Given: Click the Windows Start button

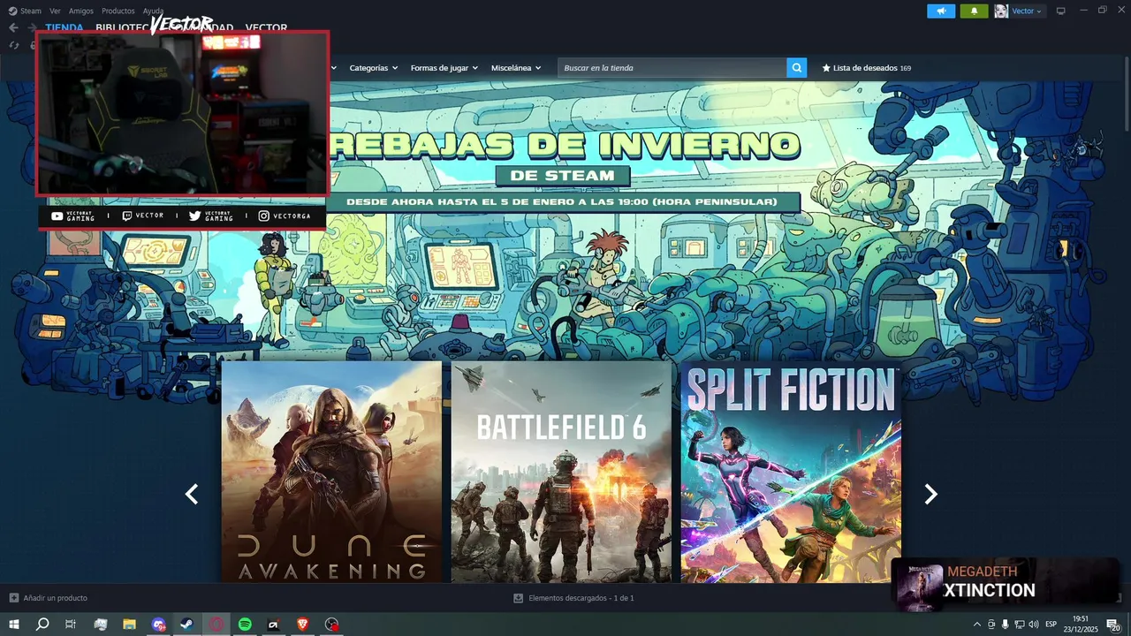Looking at the screenshot, I should tap(13, 625).
